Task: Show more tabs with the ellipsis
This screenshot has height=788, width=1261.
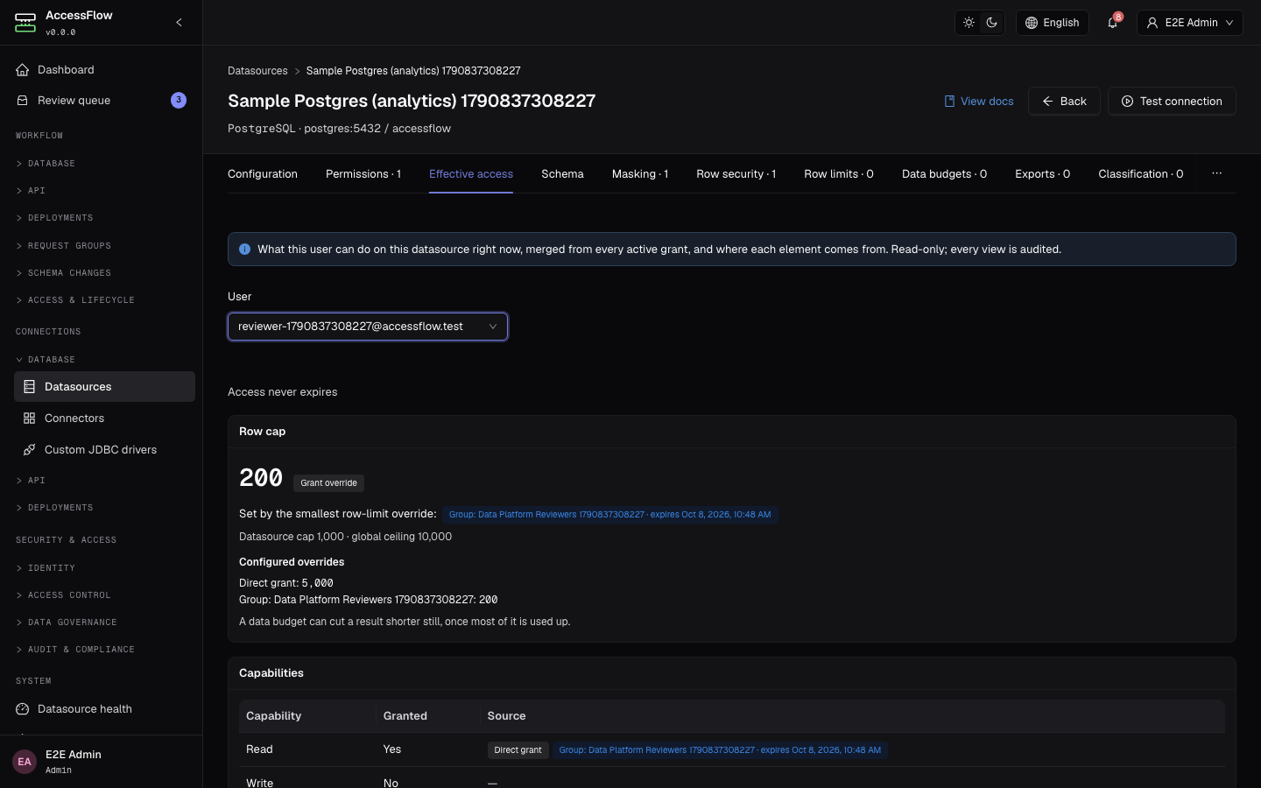Action: 1216,173
